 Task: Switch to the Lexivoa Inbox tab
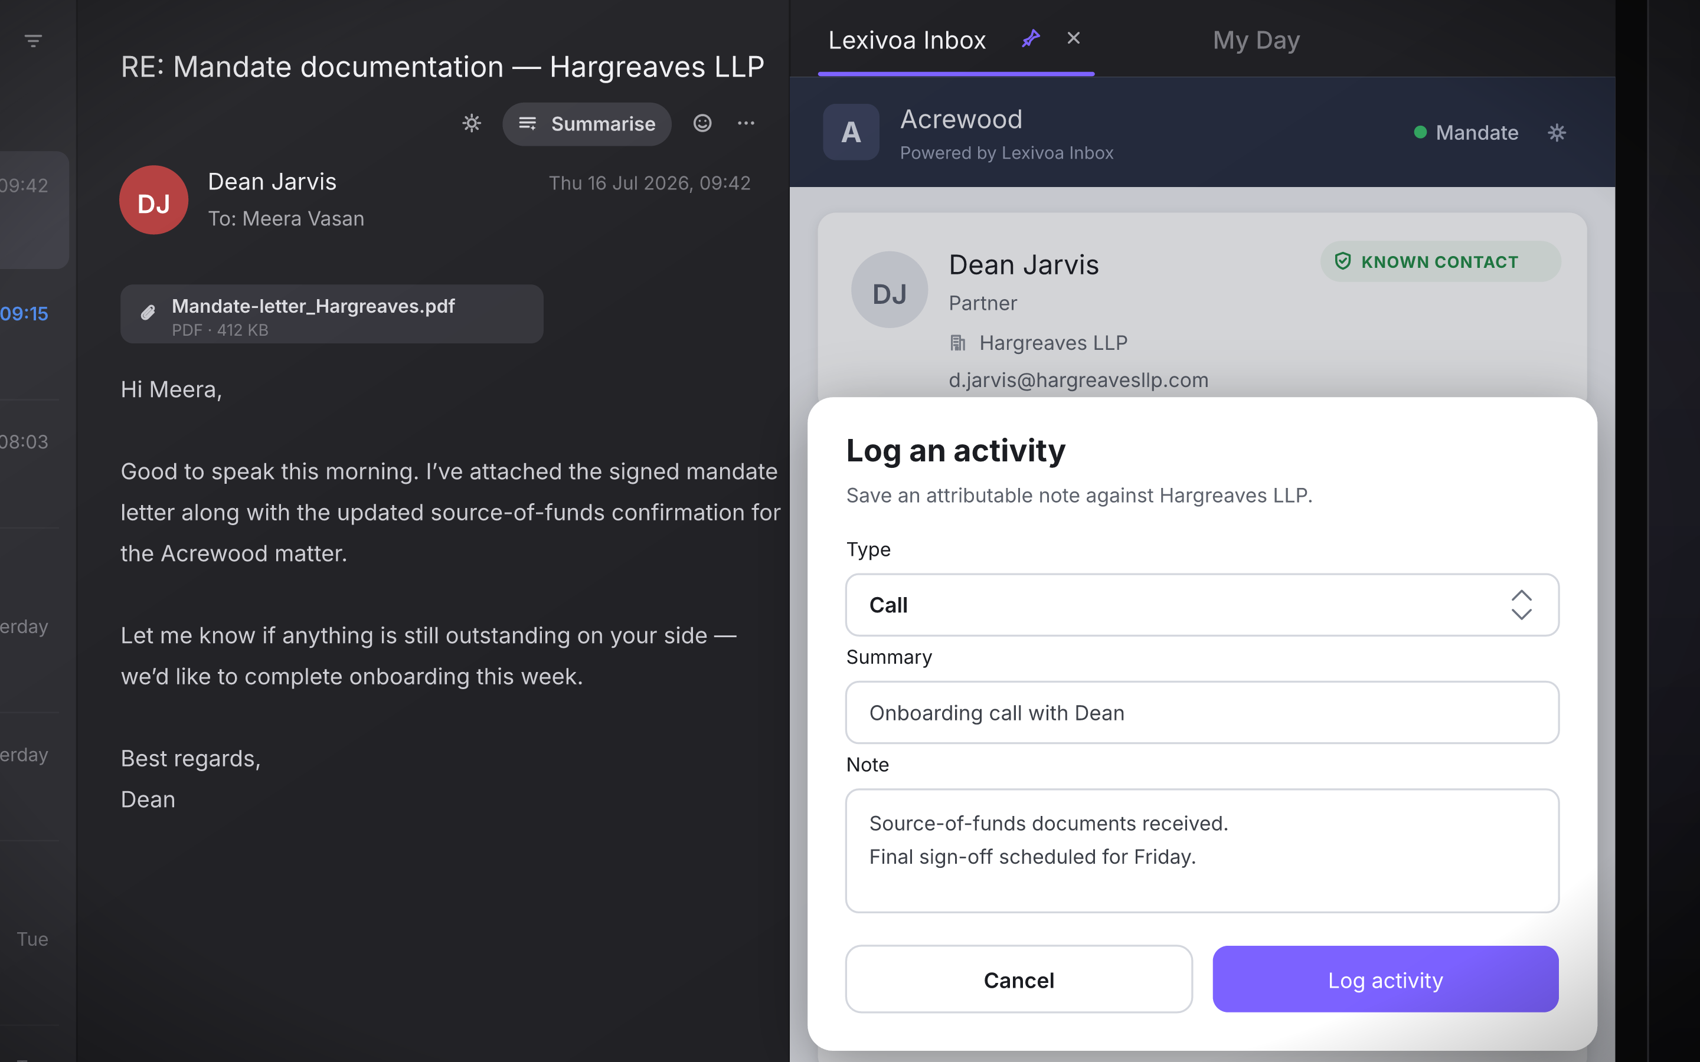pyautogui.click(x=907, y=41)
